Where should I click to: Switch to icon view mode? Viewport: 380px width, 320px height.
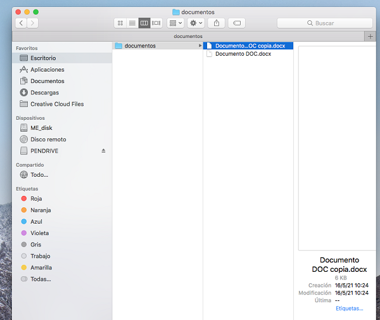tap(120, 23)
